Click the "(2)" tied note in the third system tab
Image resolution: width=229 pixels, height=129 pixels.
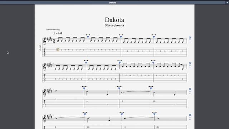point(154,101)
